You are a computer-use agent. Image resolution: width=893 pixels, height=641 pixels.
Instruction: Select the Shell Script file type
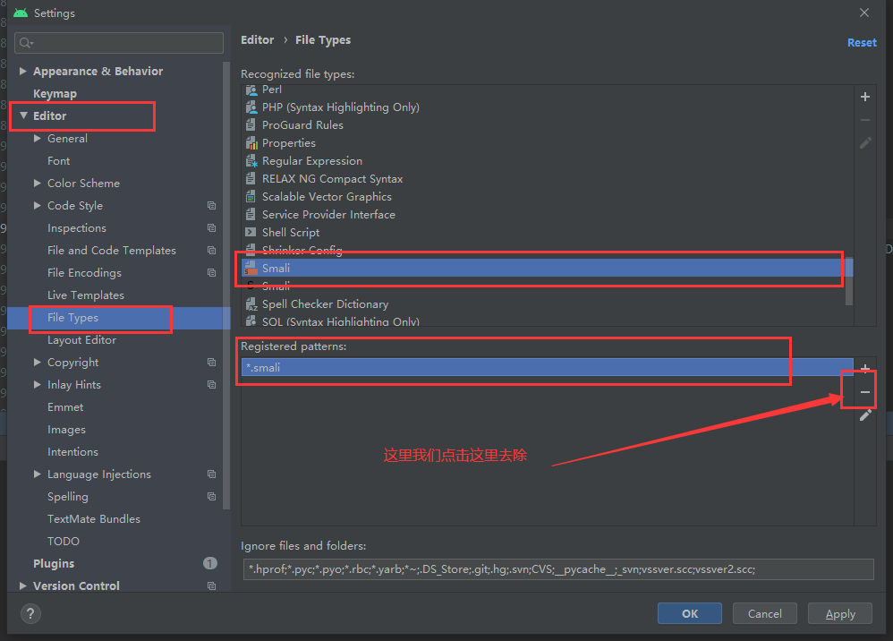click(290, 232)
